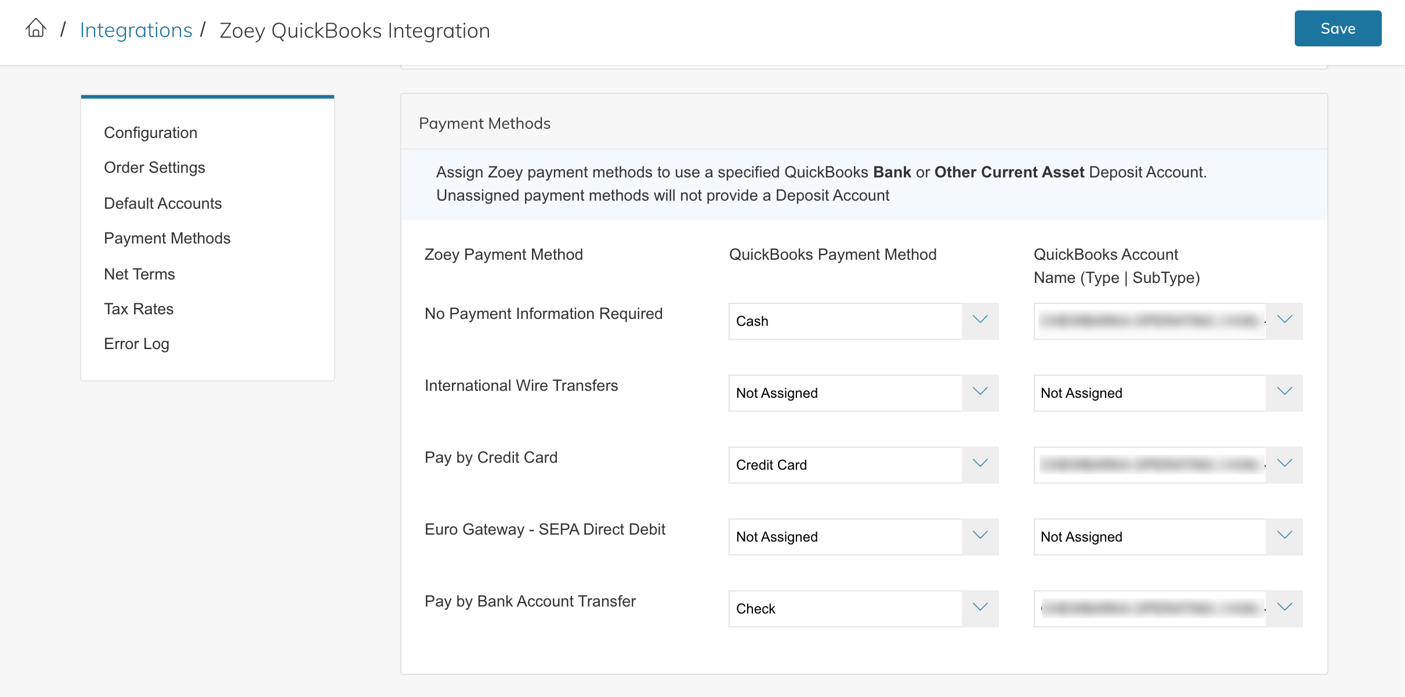Click account dropdown chevron for Pay by Credit Card

click(1284, 464)
